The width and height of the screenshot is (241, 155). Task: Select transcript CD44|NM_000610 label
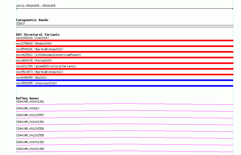(x=28, y=108)
